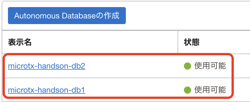Click the Autonomous Databaseの作成 button
Screen dimensions: 250x102
coord(67,16)
